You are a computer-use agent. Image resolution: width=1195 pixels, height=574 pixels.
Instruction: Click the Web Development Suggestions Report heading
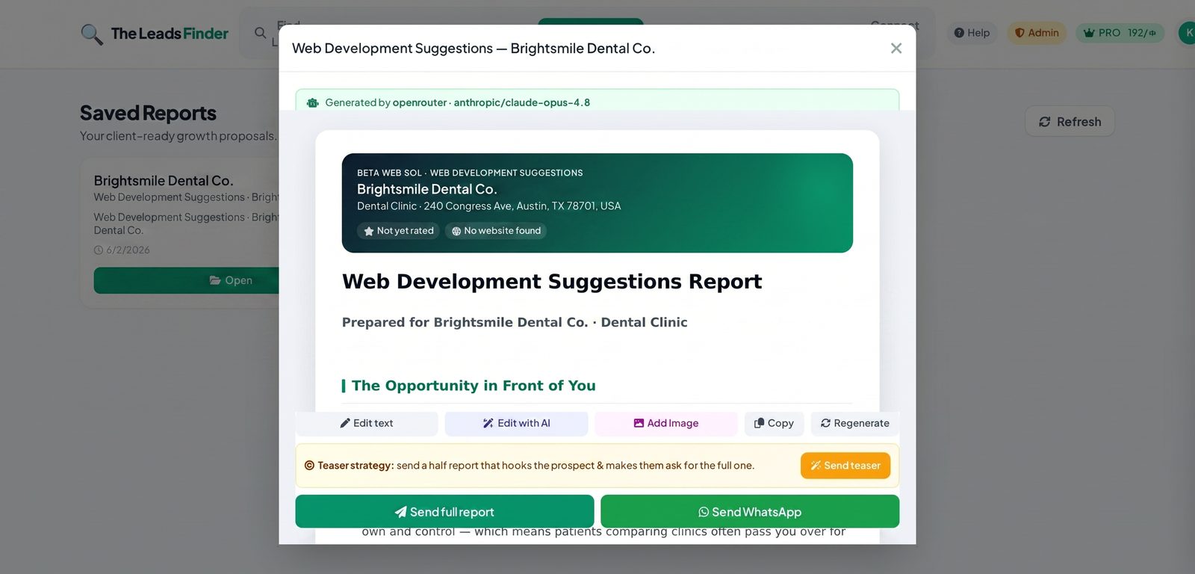(x=552, y=282)
